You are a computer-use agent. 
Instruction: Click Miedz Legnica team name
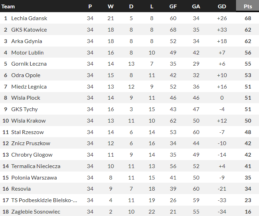pyautogui.click(x=29, y=86)
